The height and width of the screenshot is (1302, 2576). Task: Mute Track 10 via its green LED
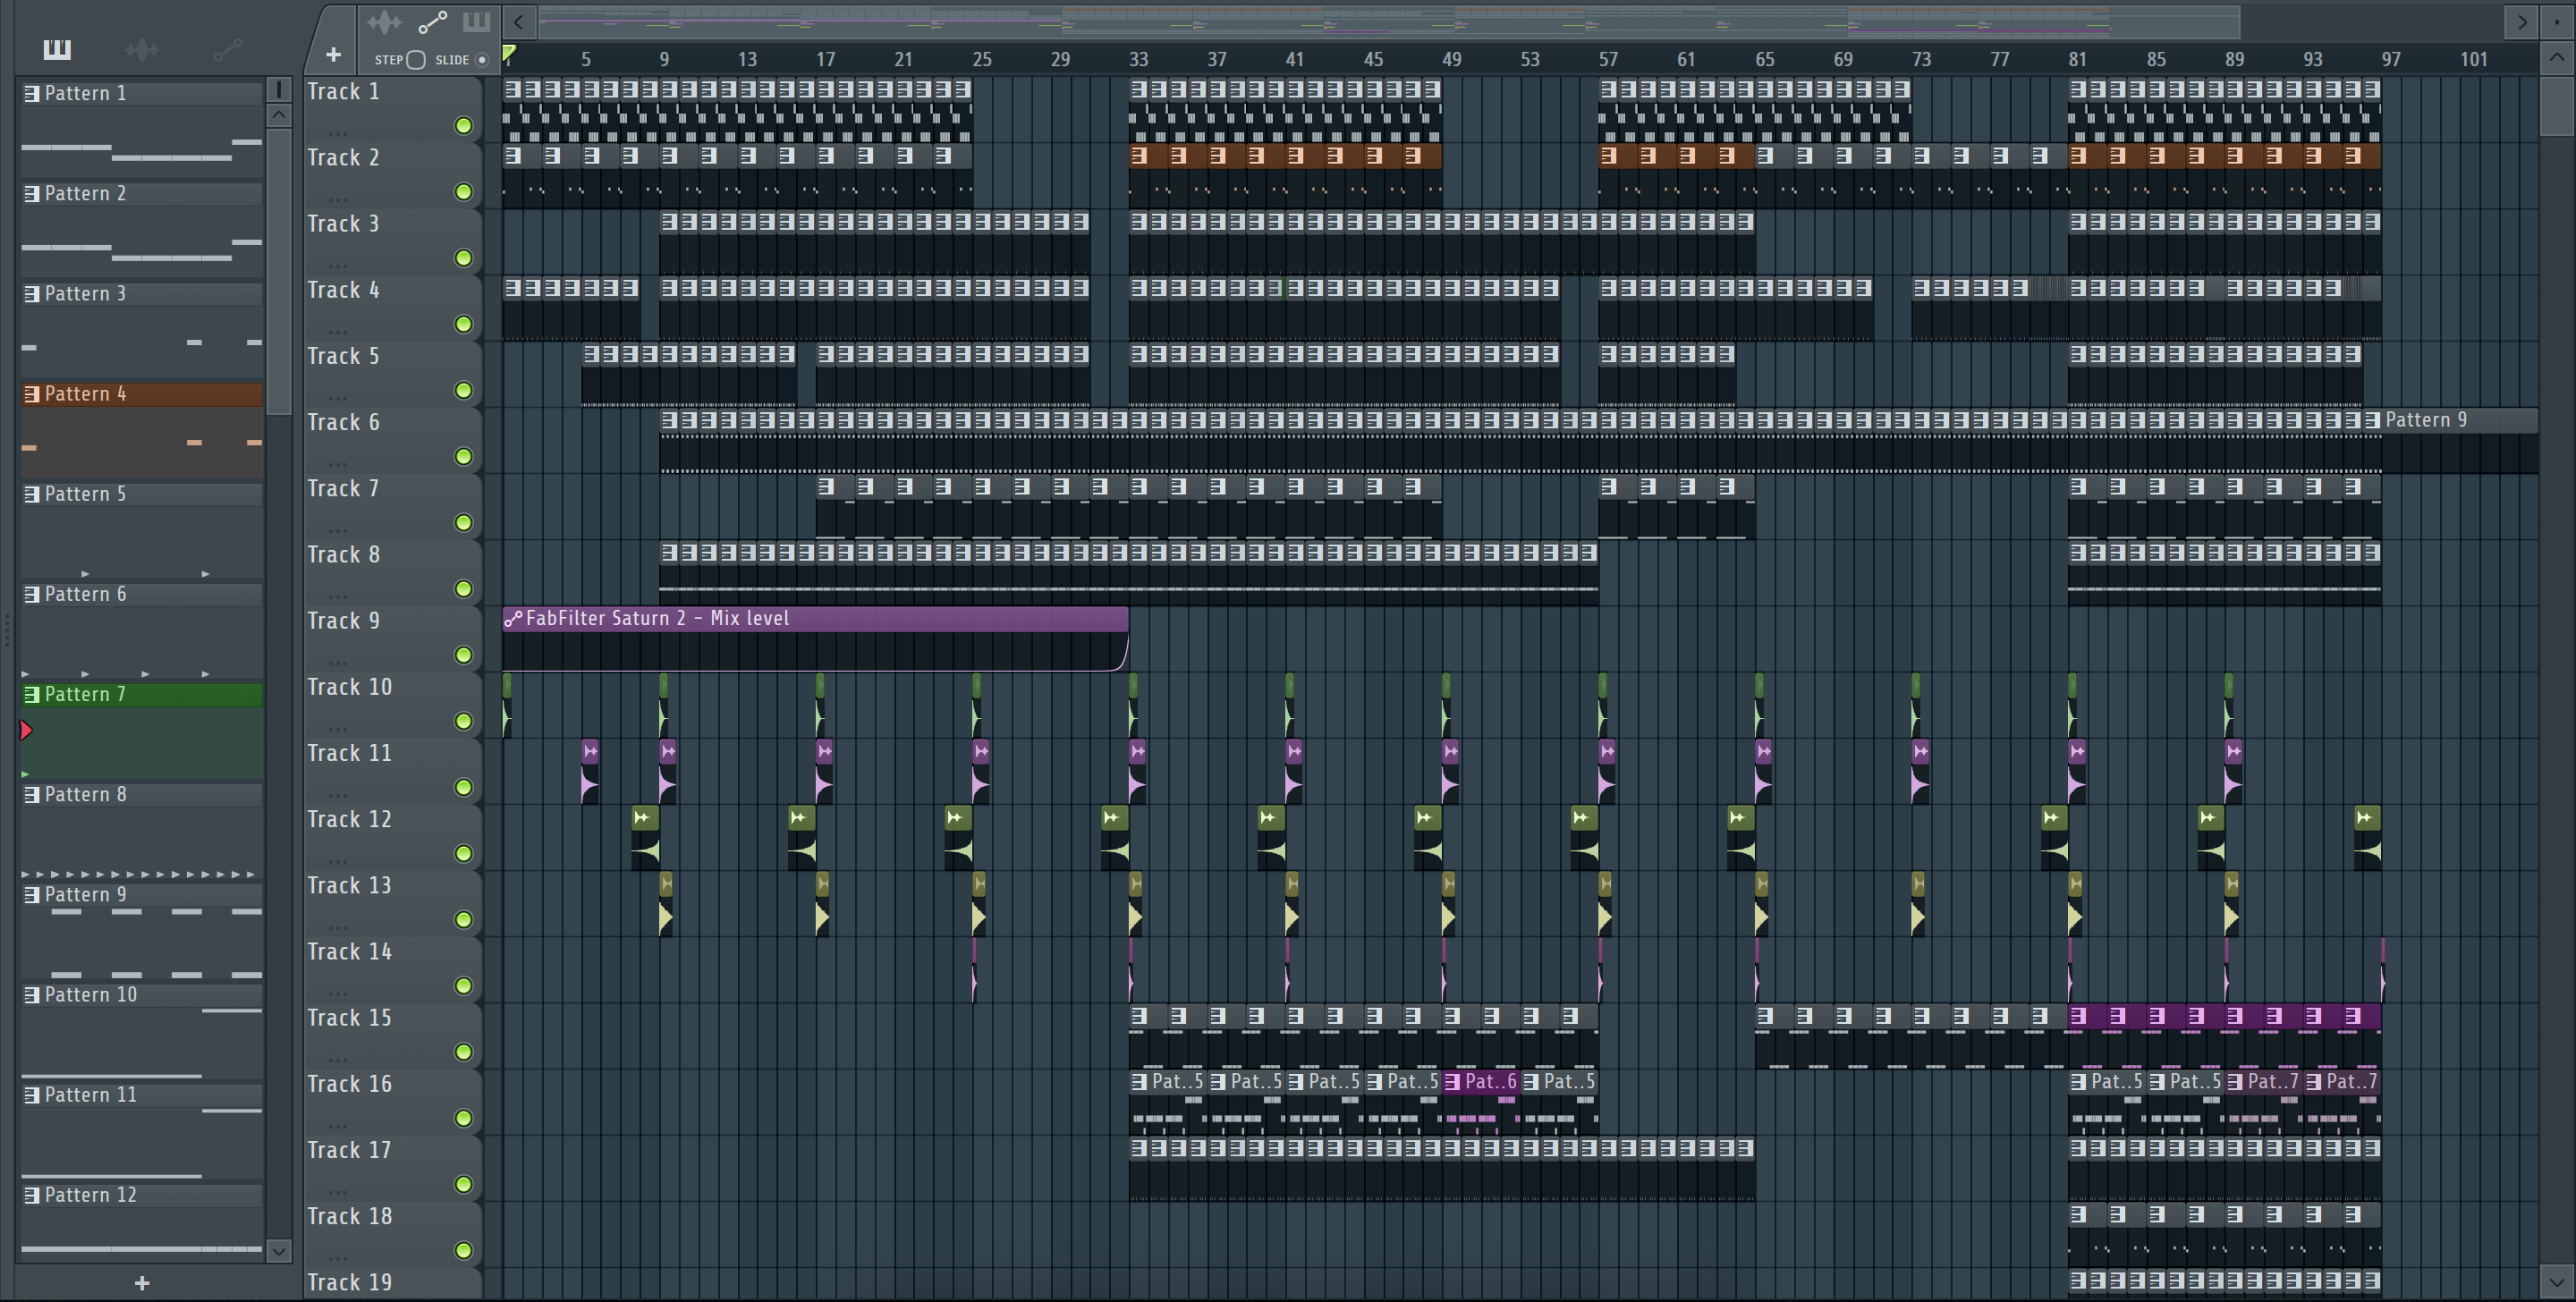click(x=463, y=721)
